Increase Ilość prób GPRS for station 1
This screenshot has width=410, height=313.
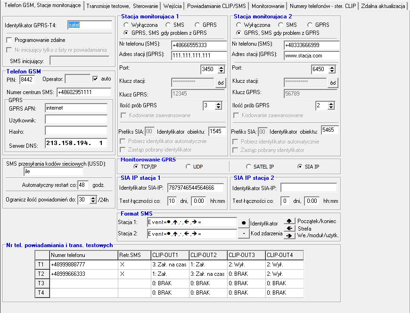(x=219, y=104)
